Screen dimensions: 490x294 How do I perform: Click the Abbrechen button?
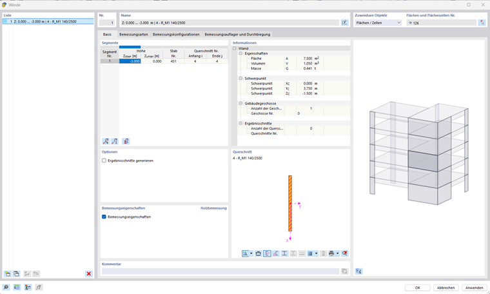point(446,288)
